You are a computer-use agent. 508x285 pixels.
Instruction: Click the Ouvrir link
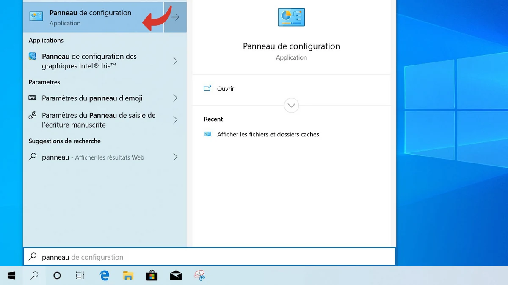click(x=225, y=89)
